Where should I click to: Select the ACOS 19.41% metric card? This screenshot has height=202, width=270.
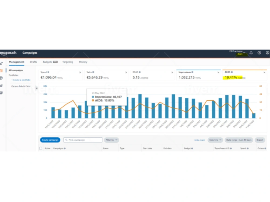(245, 75)
